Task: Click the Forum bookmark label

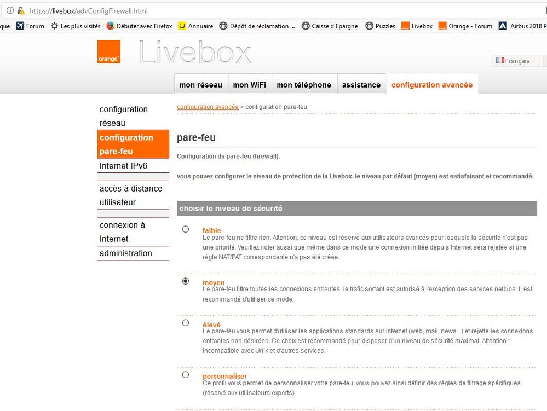Action: click(35, 26)
